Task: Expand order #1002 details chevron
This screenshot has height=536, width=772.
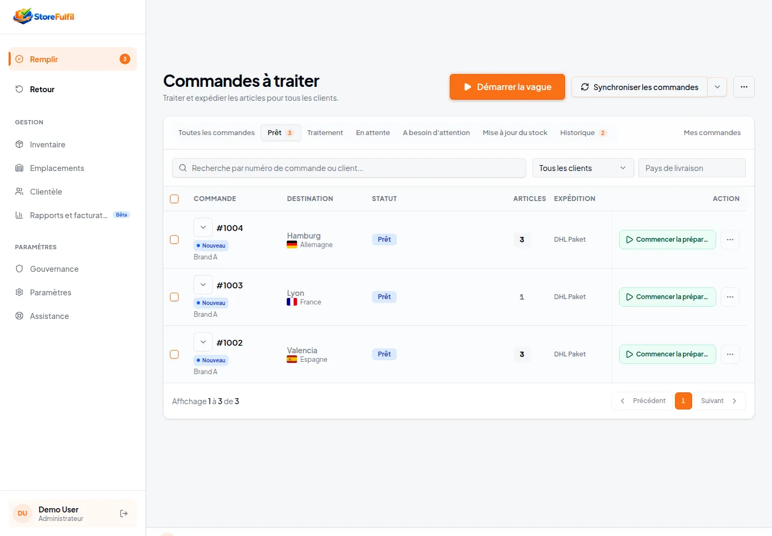Action: pyautogui.click(x=203, y=342)
